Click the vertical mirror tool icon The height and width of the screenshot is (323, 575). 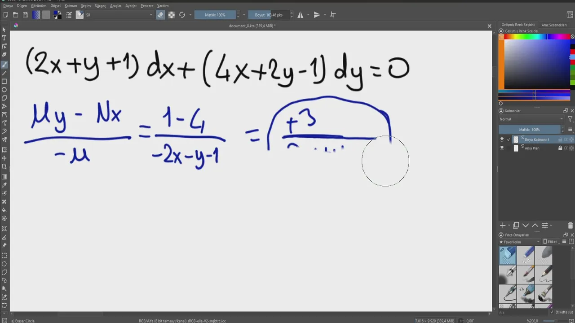[x=317, y=15]
